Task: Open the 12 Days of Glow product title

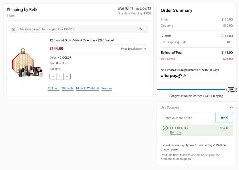Action: [81, 40]
